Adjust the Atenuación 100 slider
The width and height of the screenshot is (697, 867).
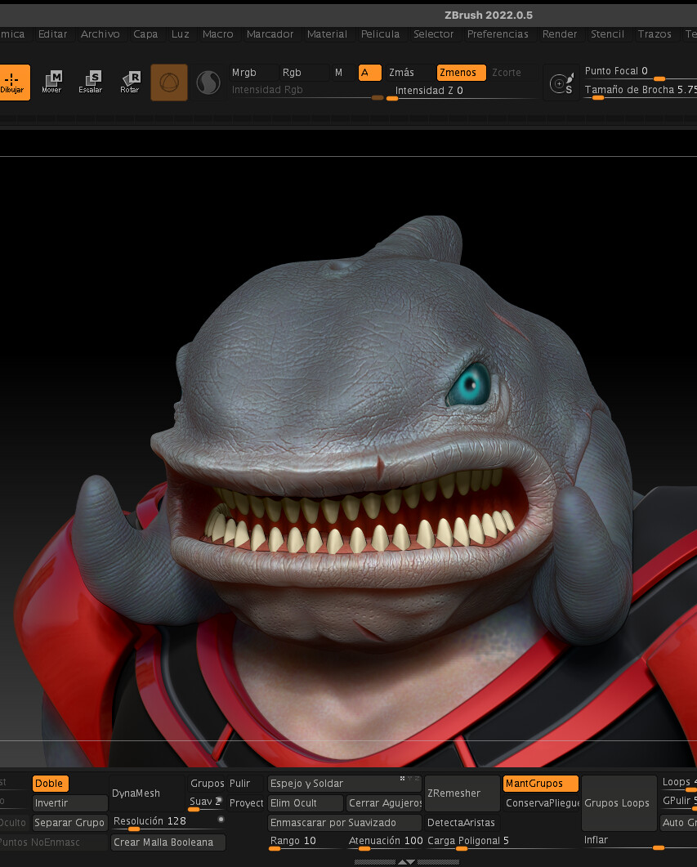(385, 842)
